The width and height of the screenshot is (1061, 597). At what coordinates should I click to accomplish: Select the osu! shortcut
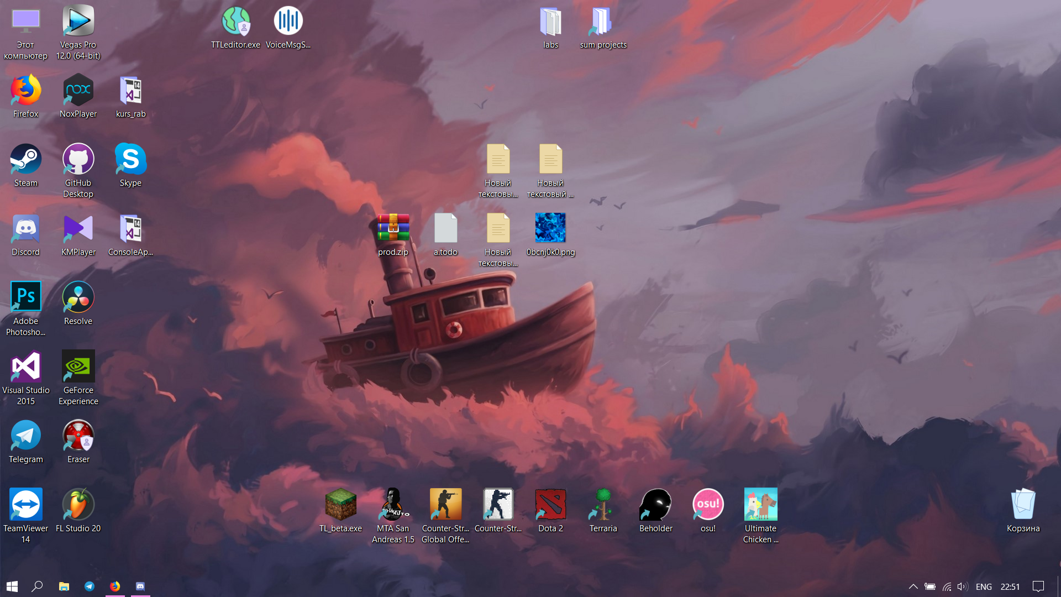pyautogui.click(x=708, y=511)
